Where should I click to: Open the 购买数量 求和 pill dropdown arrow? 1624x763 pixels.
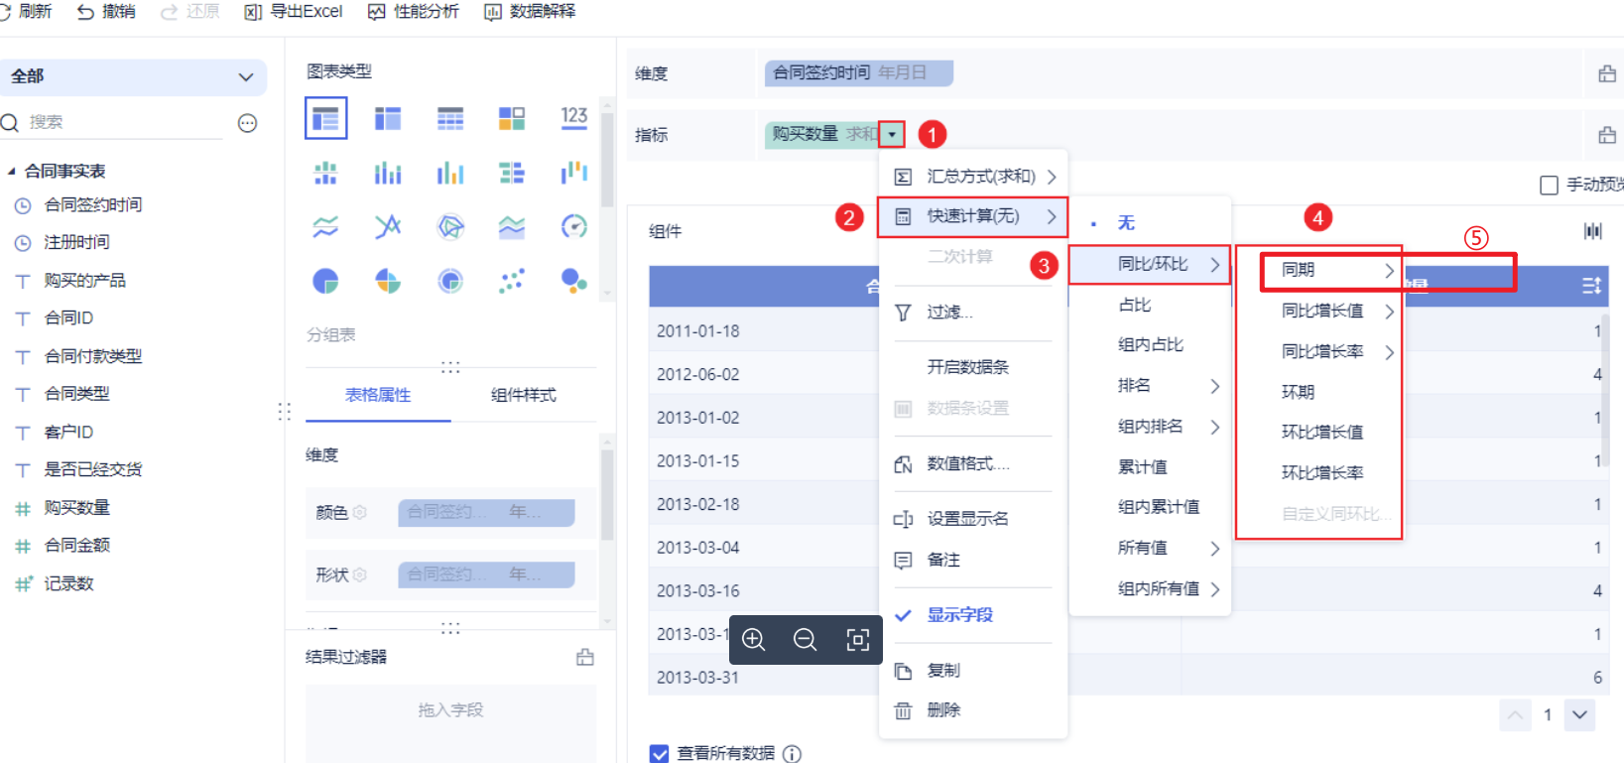[x=892, y=135]
